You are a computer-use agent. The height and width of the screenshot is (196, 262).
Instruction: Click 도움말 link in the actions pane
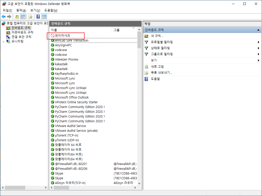point(155,79)
